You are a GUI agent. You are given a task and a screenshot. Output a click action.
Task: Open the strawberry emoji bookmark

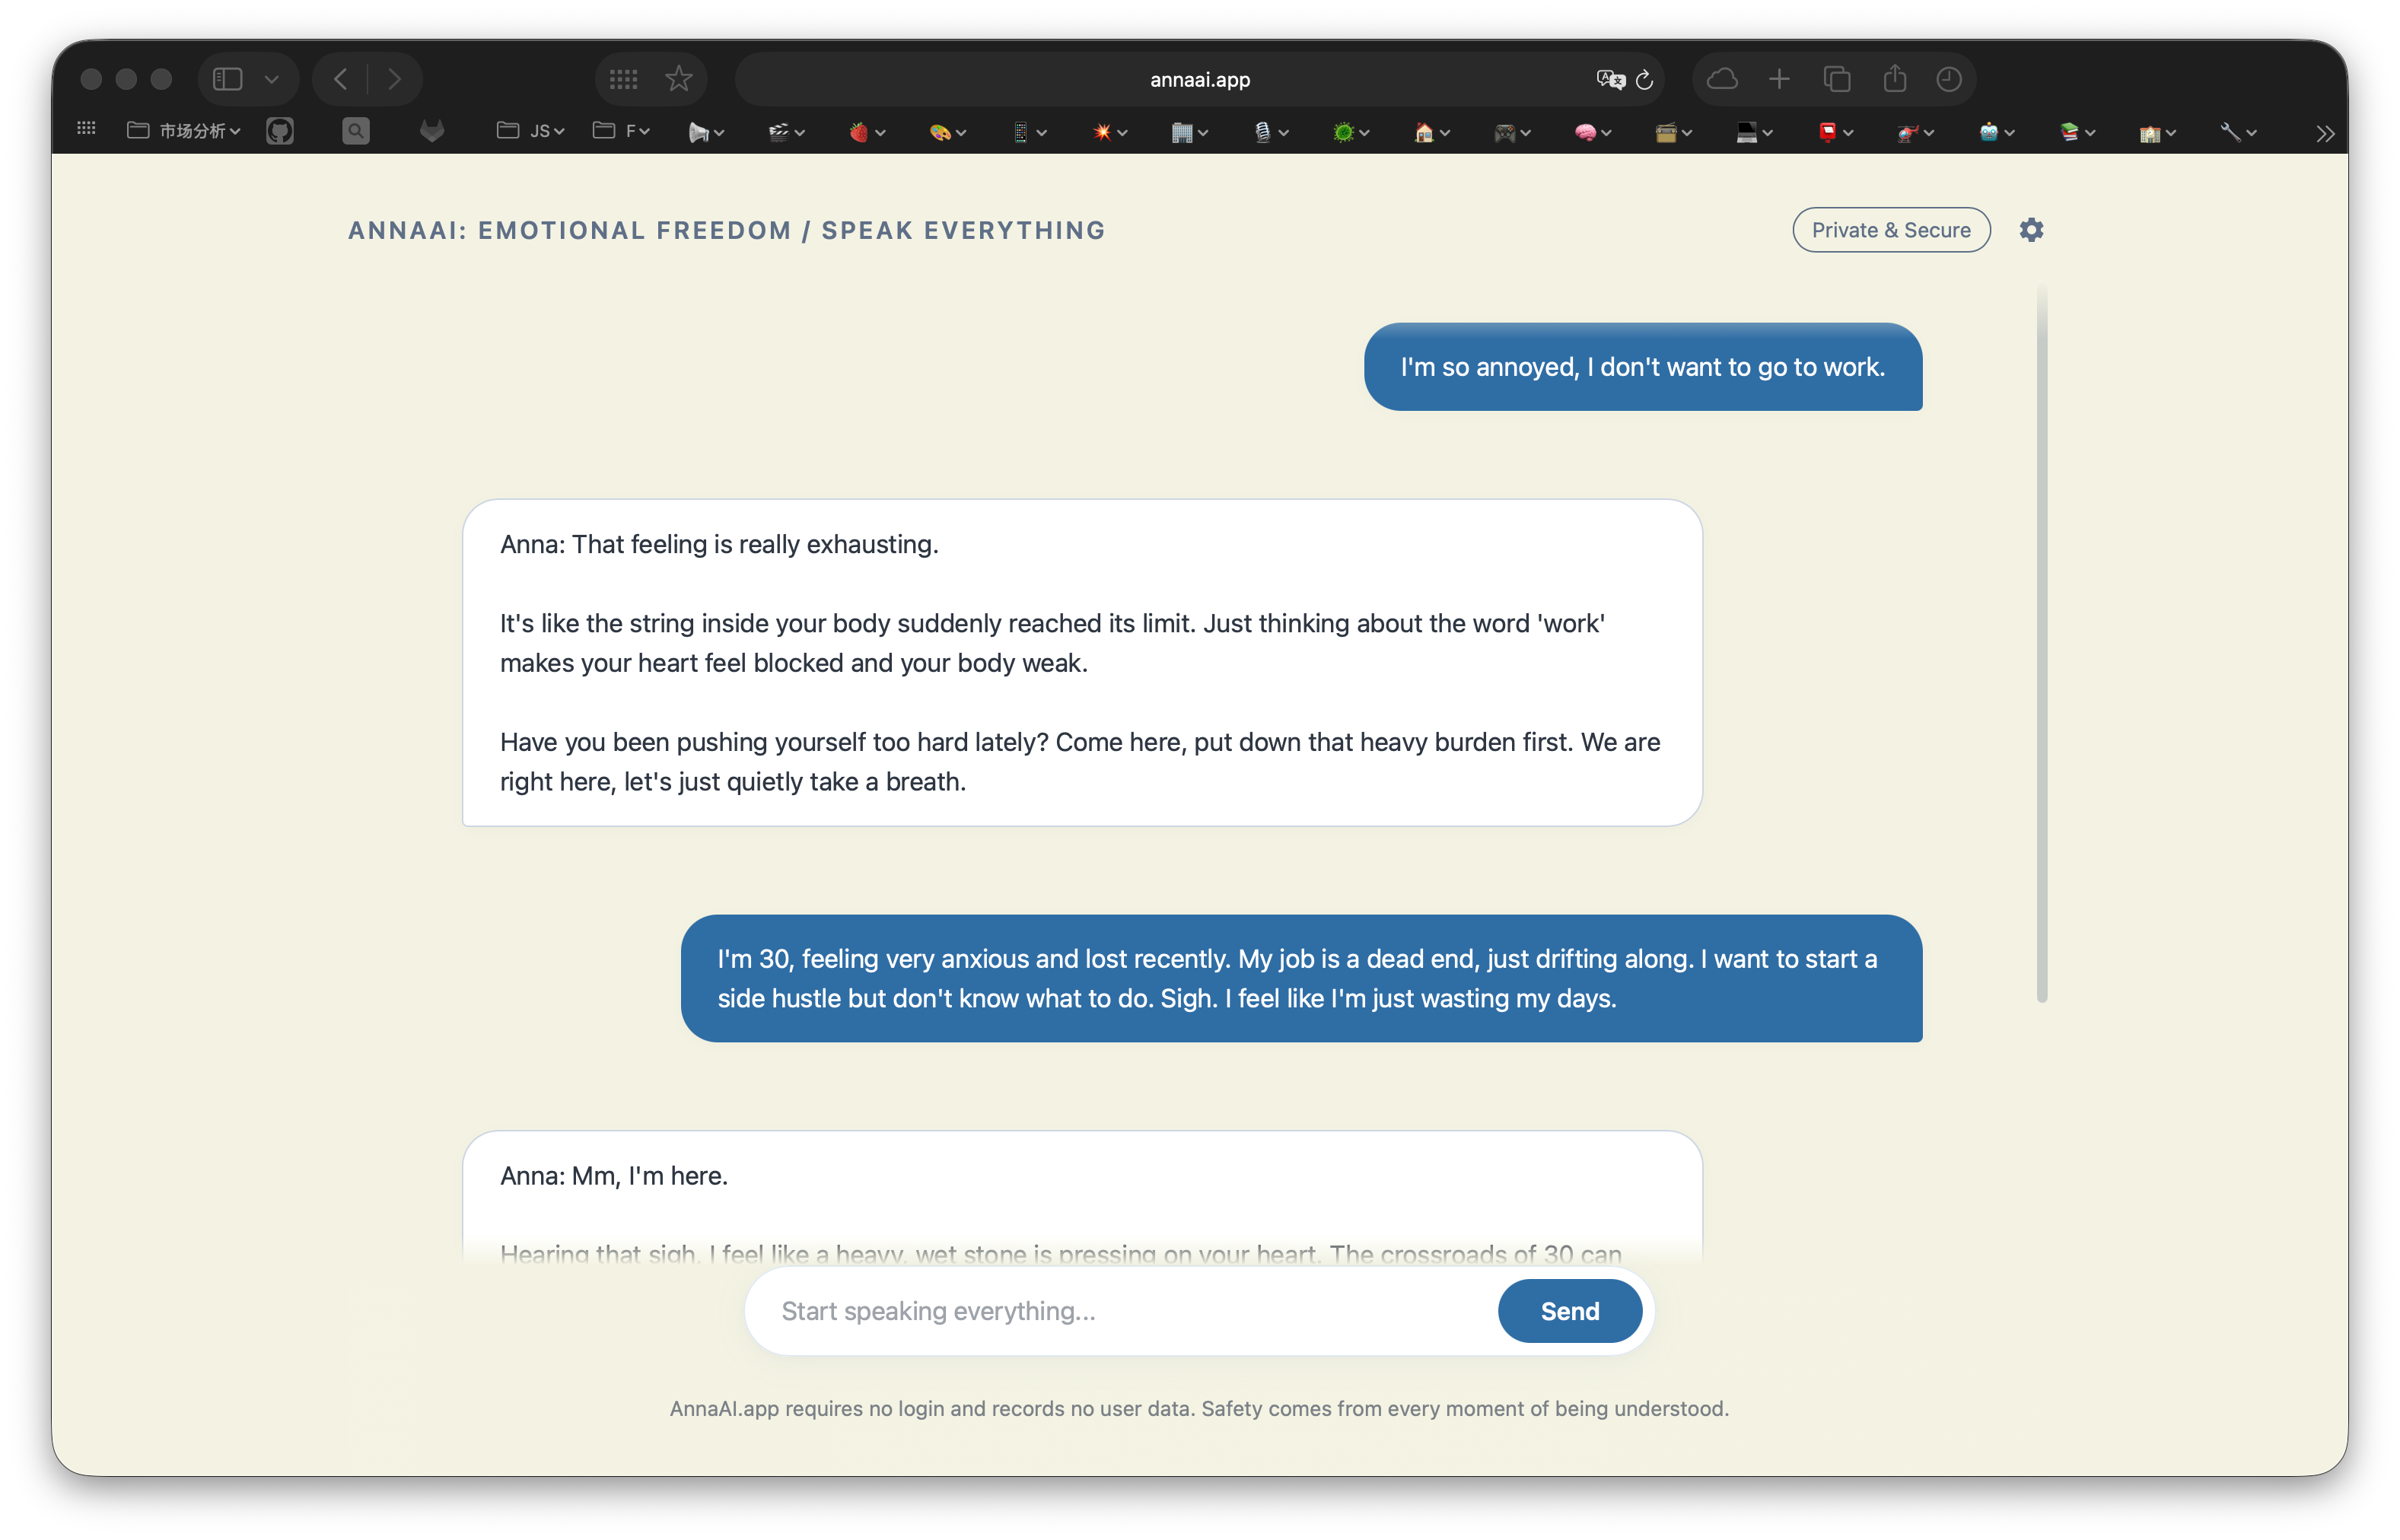pyautogui.click(x=858, y=131)
